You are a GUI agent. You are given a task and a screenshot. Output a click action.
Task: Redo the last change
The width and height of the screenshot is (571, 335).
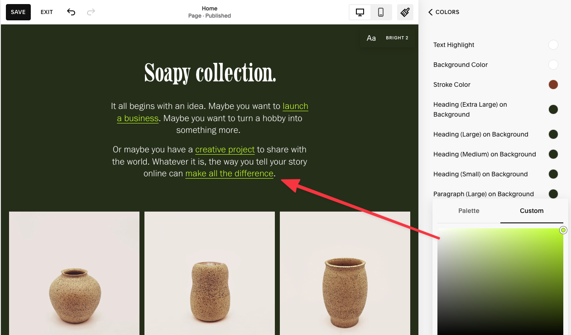coord(91,12)
